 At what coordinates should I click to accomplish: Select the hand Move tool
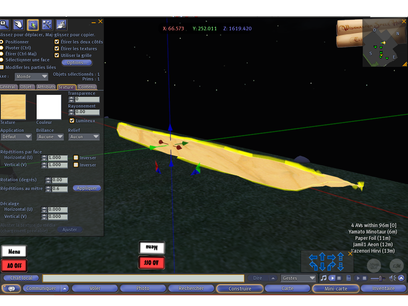tap(18, 25)
